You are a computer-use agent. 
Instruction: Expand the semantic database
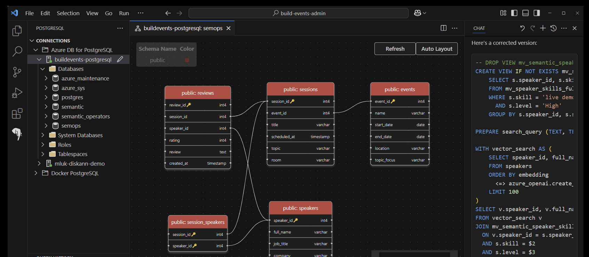46,107
